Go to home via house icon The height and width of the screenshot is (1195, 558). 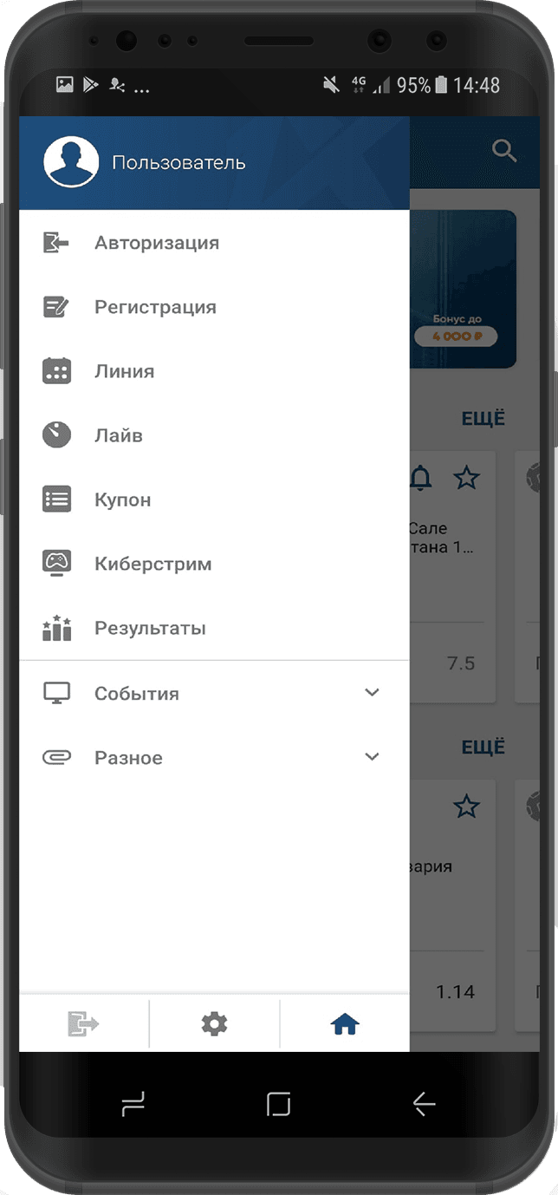345,1025
